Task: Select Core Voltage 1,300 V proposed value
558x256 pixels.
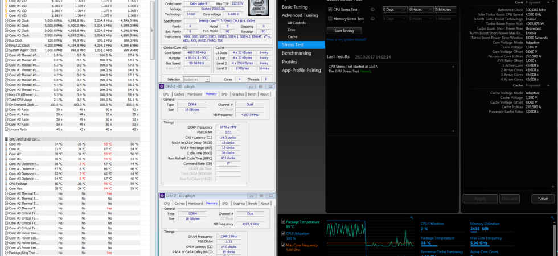Action: 532,47
